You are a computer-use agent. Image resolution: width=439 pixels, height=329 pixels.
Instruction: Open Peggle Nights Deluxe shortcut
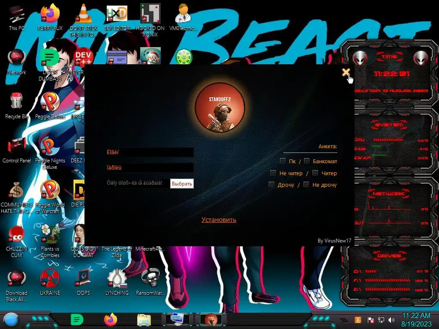coord(50,153)
